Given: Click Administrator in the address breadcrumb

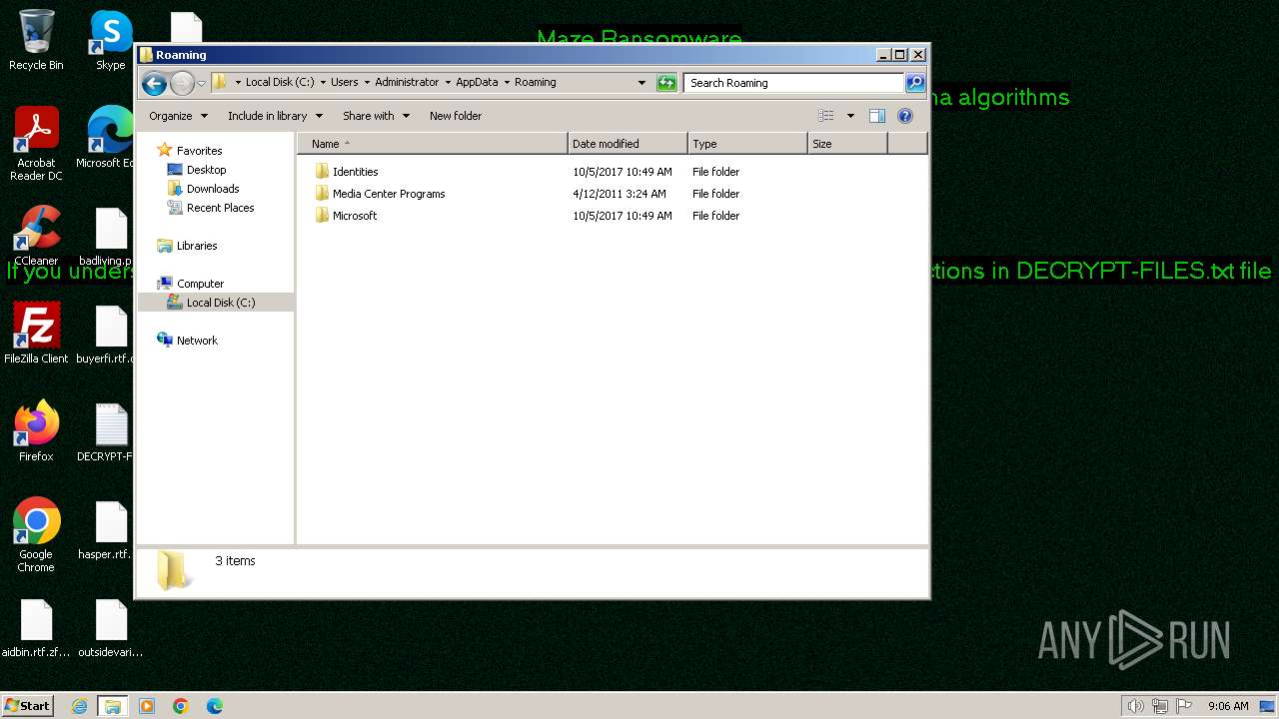Looking at the screenshot, I should click(x=407, y=83).
